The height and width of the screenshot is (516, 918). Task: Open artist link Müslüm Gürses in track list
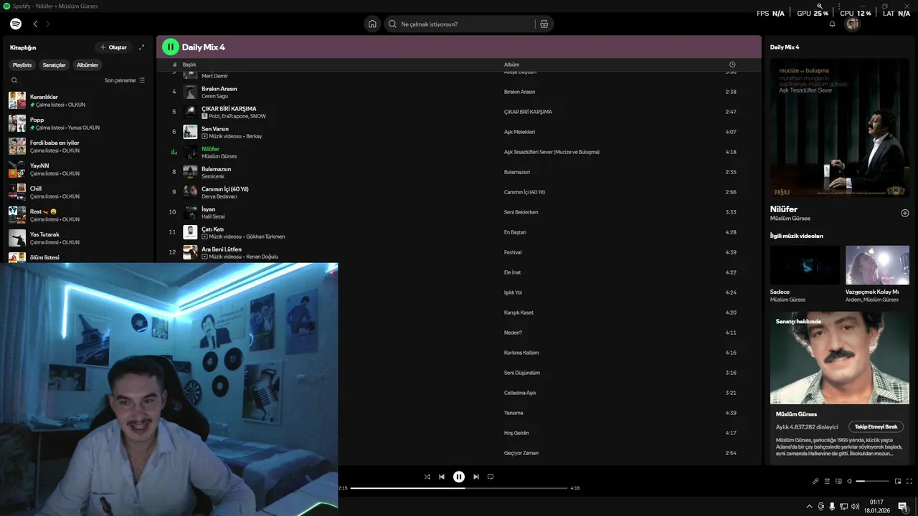(x=219, y=156)
